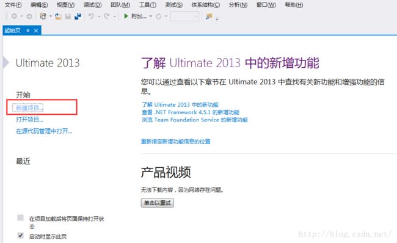Close the 起始页 tab
397x243 pixels.
36,31
